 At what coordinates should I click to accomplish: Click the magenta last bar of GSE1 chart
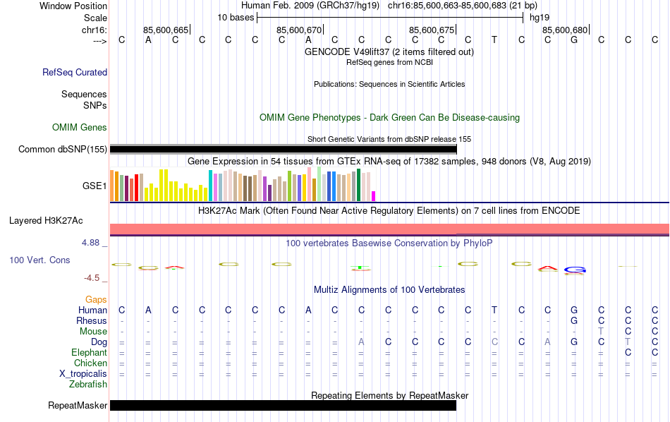click(373, 196)
